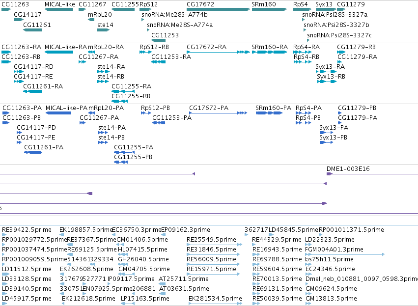
Task: Select EST GM13813.5prime
Action: point(331,299)
